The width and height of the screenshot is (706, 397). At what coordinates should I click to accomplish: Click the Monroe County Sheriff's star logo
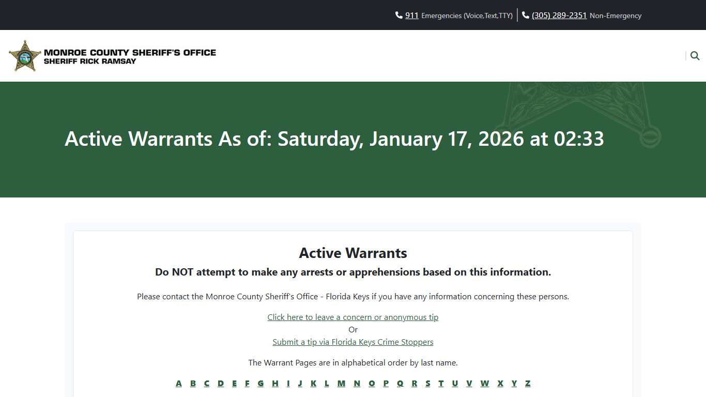click(x=24, y=55)
